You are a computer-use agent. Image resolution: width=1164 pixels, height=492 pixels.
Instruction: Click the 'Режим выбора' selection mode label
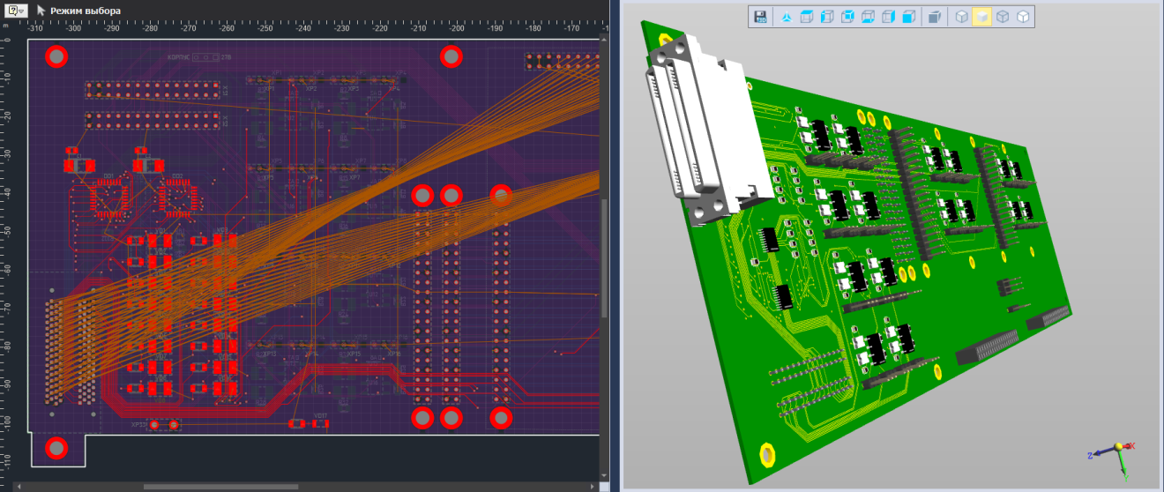point(86,11)
